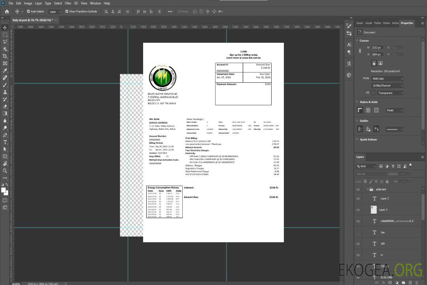This screenshot has height=285, width=427.
Task: Click the canvas Fill color swatch
Action: (373, 93)
